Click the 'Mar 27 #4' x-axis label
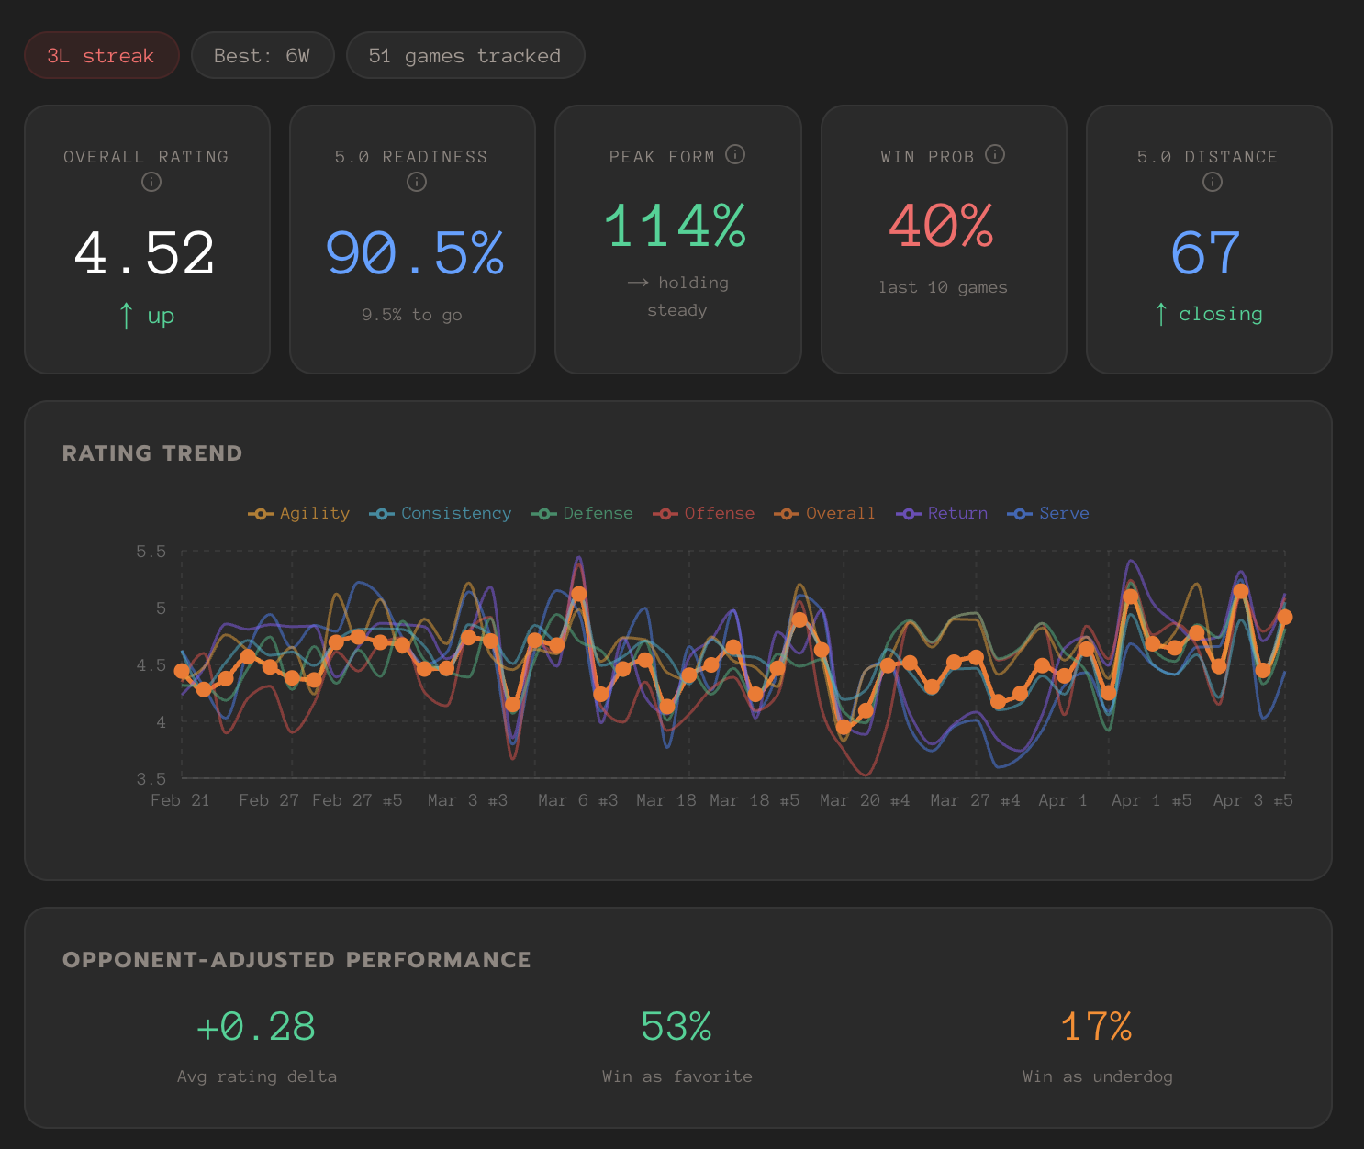 975,800
